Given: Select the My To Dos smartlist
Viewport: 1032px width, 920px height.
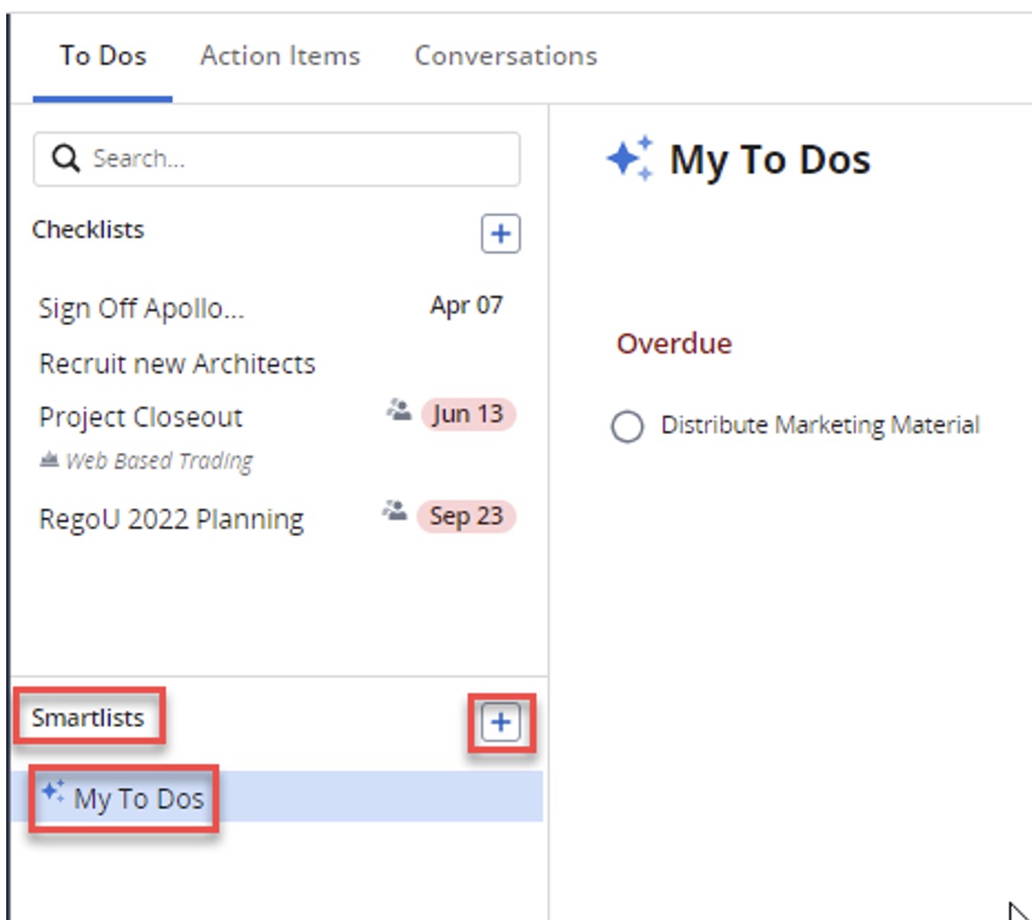Looking at the screenshot, I should coord(277,797).
